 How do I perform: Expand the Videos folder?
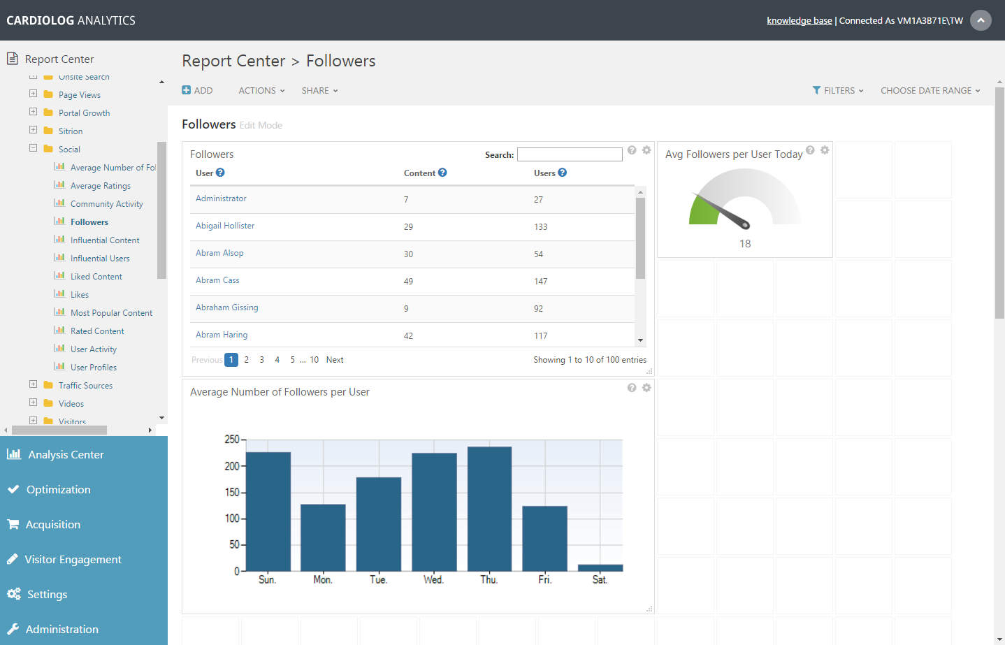click(x=33, y=403)
